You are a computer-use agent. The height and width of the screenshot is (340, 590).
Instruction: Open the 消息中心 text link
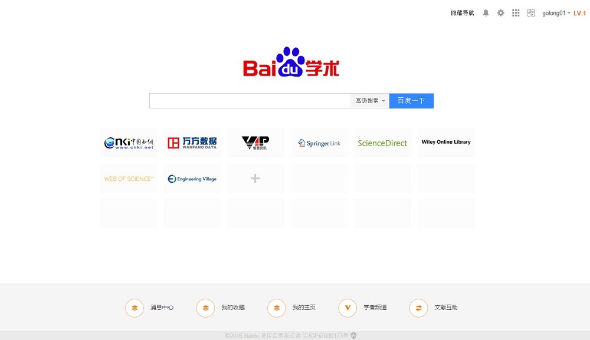[x=162, y=308]
